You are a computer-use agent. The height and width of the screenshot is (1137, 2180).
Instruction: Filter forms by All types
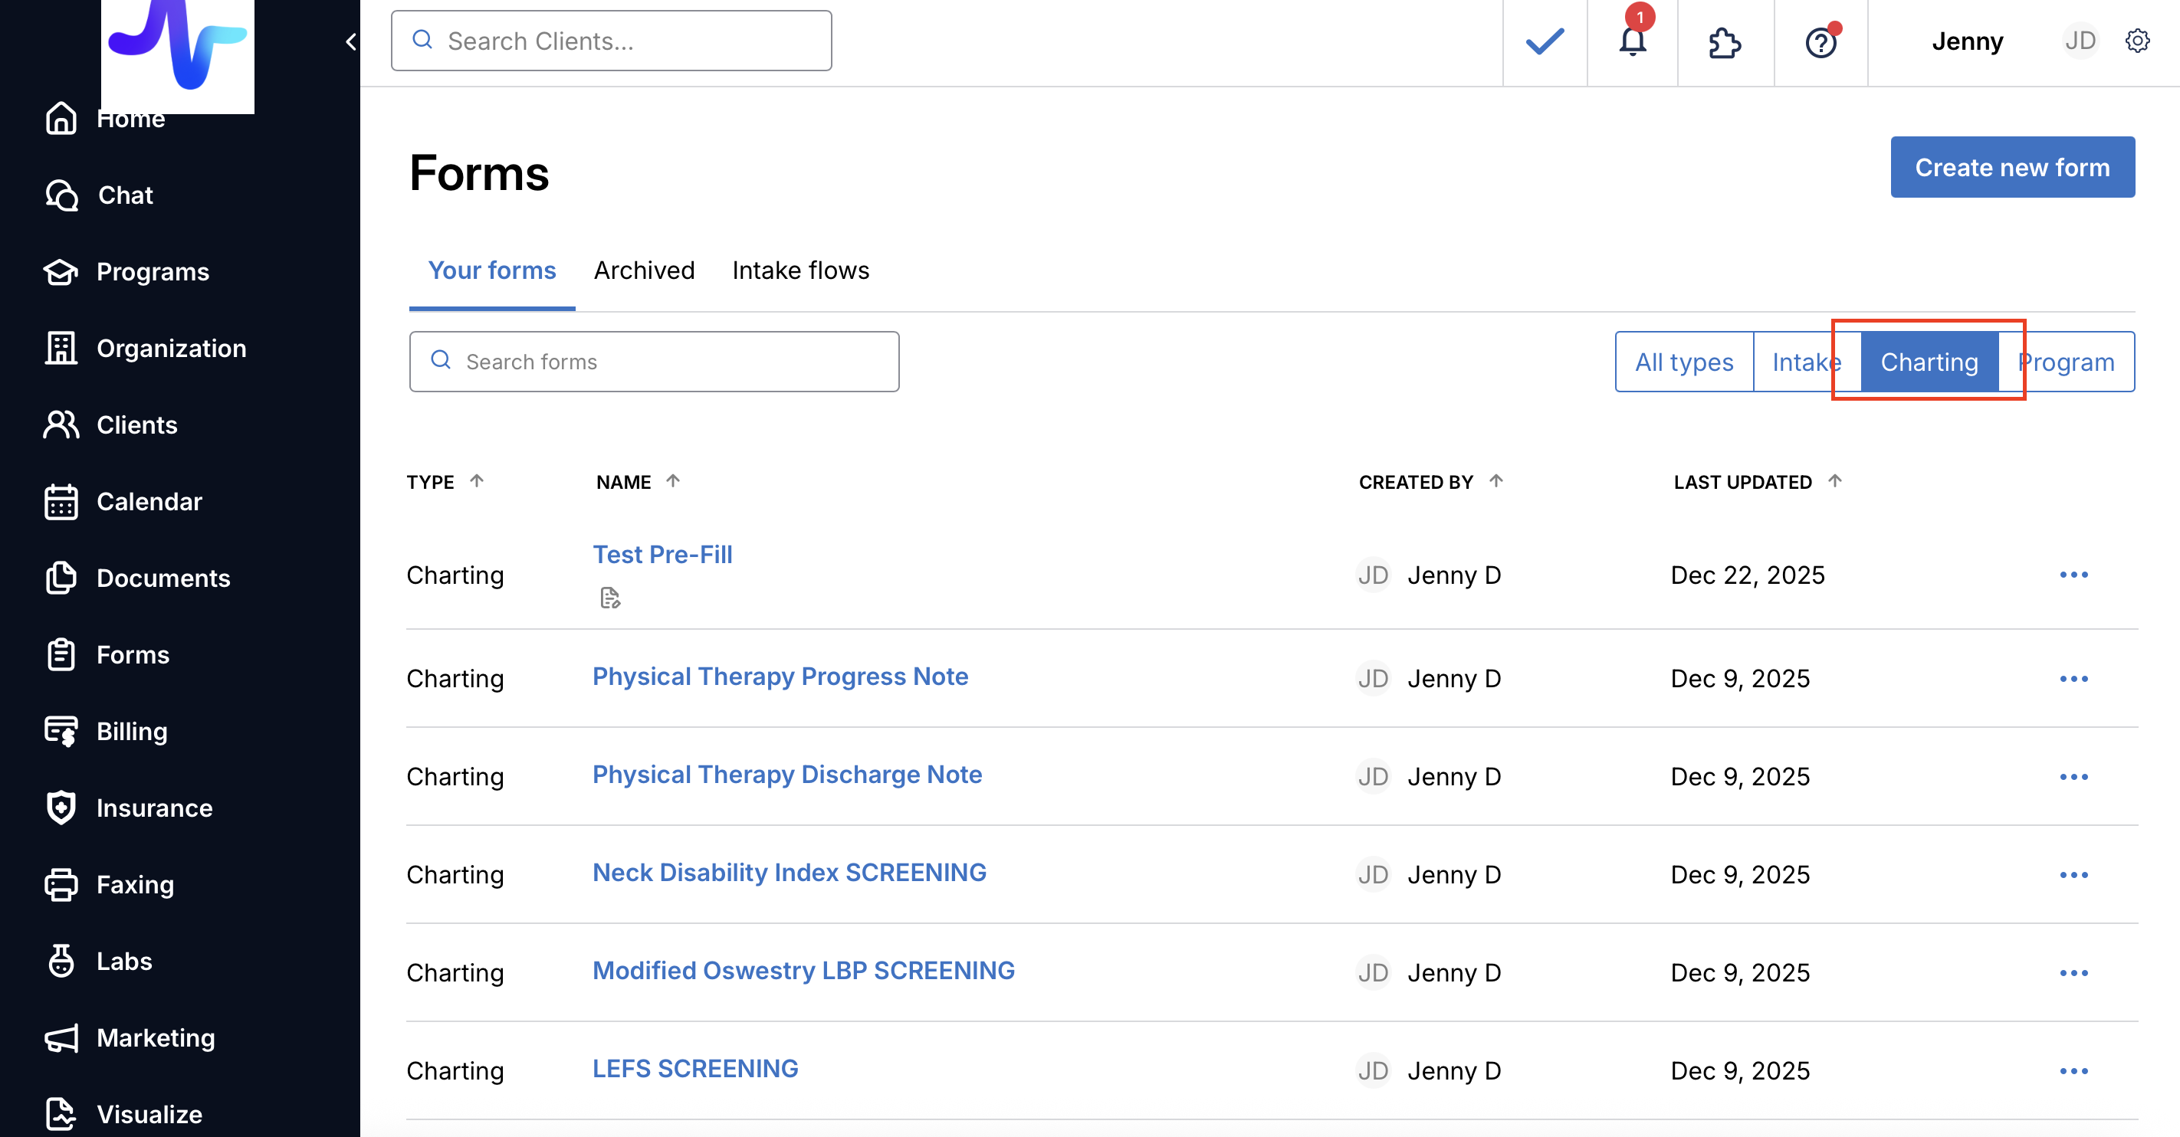point(1683,362)
